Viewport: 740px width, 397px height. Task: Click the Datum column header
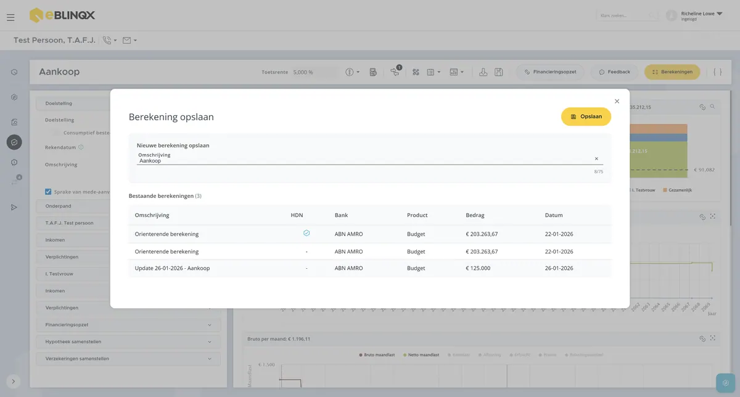(x=554, y=215)
